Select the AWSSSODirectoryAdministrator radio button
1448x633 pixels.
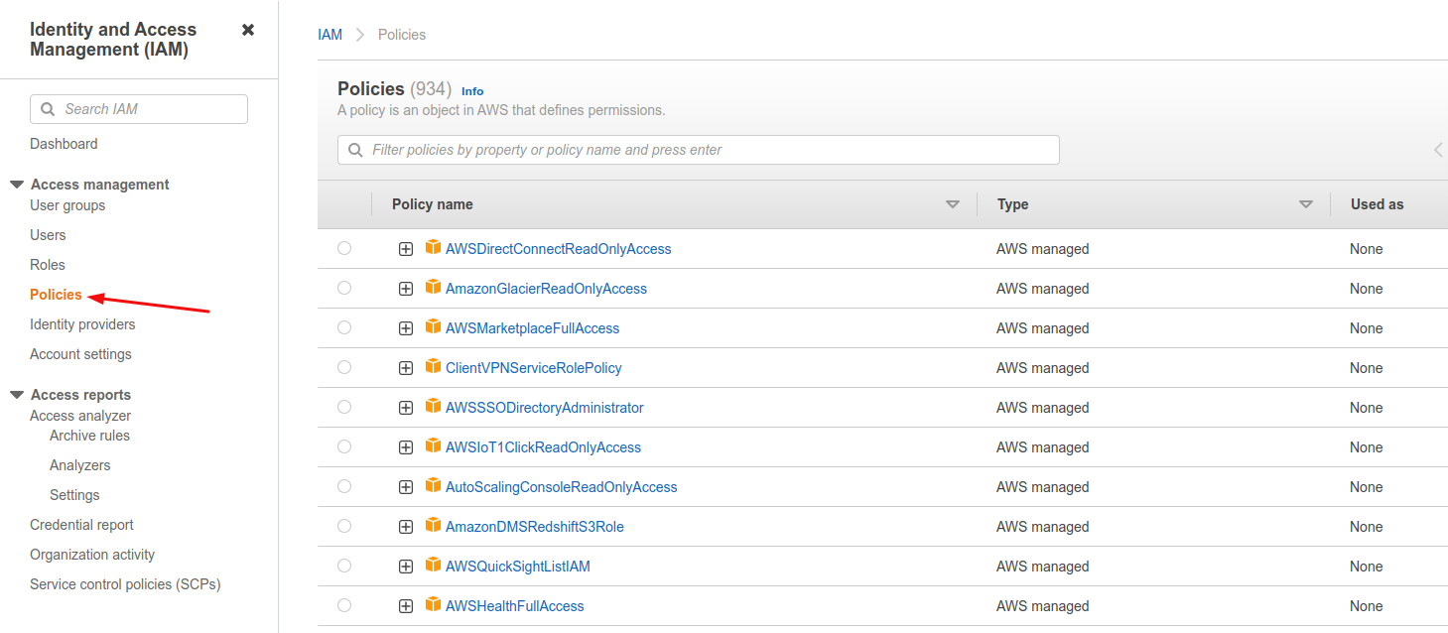click(x=344, y=407)
